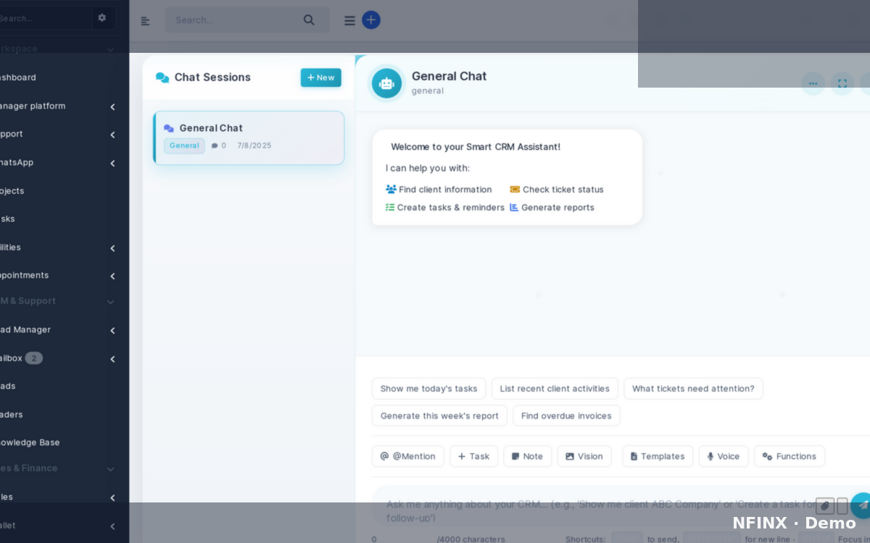Click the Note button
The image size is (870, 543).
pos(527,456)
